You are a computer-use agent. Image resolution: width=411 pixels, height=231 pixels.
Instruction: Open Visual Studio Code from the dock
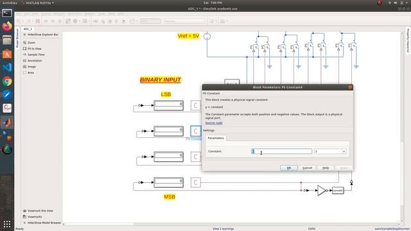click(x=7, y=67)
